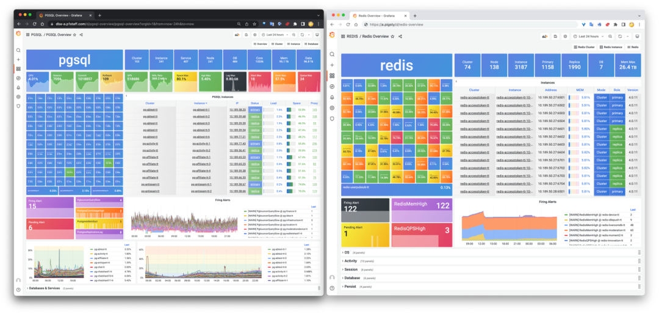Open Explore compass icon in Redis sidebar
Image resolution: width=659 pixels, height=314 pixels.
[x=332, y=87]
